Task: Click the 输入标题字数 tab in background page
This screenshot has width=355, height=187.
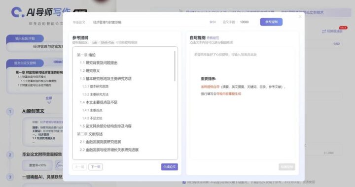Action: [x=25, y=38]
